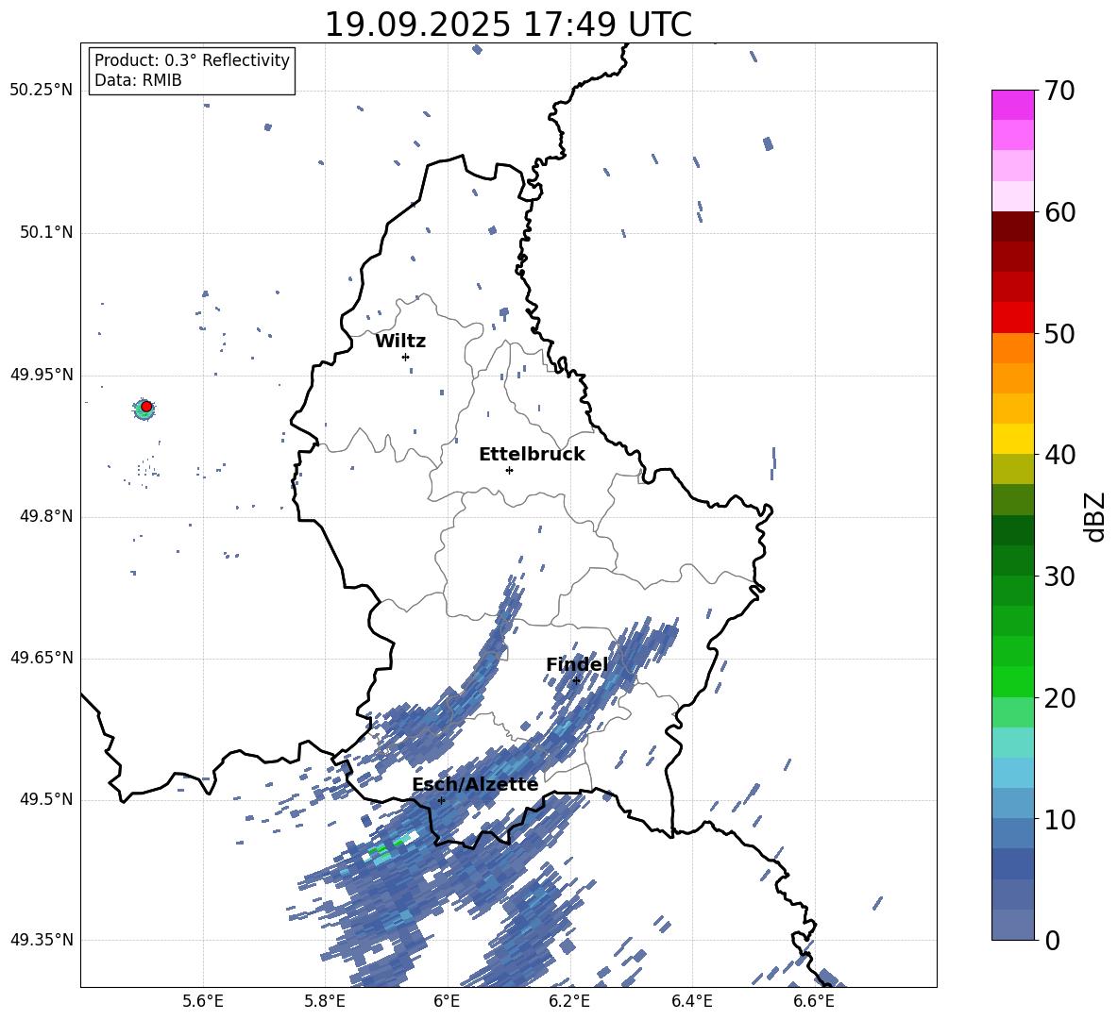Click the "Data: RMIB" label
Viewport: 1118px width, 1020px height.
[x=138, y=80]
